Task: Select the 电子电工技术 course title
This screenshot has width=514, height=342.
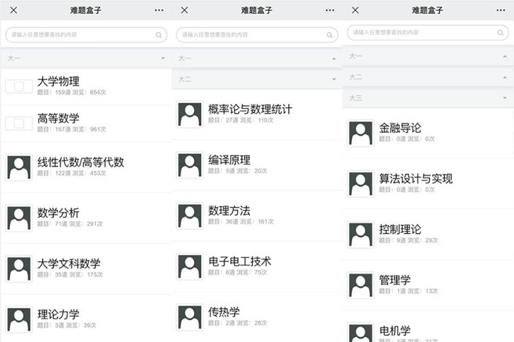Action: click(x=240, y=261)
